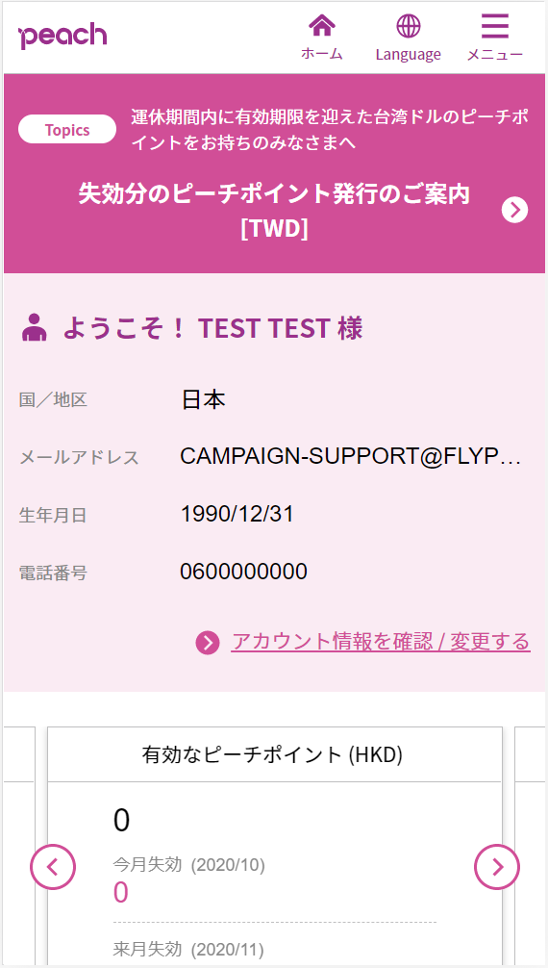The height and width of the screenshot is (968, 548).
Task: Open the Language globe icon
Action: (x=409, y=26)
